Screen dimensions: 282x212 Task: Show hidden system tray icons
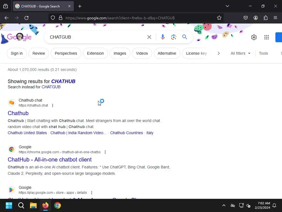pyautogui.click(x=224, y=205)
